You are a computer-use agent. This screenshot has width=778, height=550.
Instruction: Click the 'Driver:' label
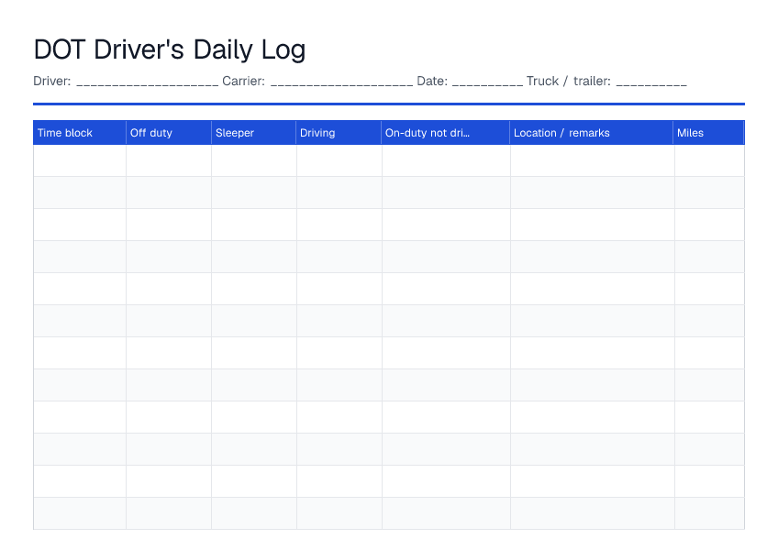click(x=52, y=82)
